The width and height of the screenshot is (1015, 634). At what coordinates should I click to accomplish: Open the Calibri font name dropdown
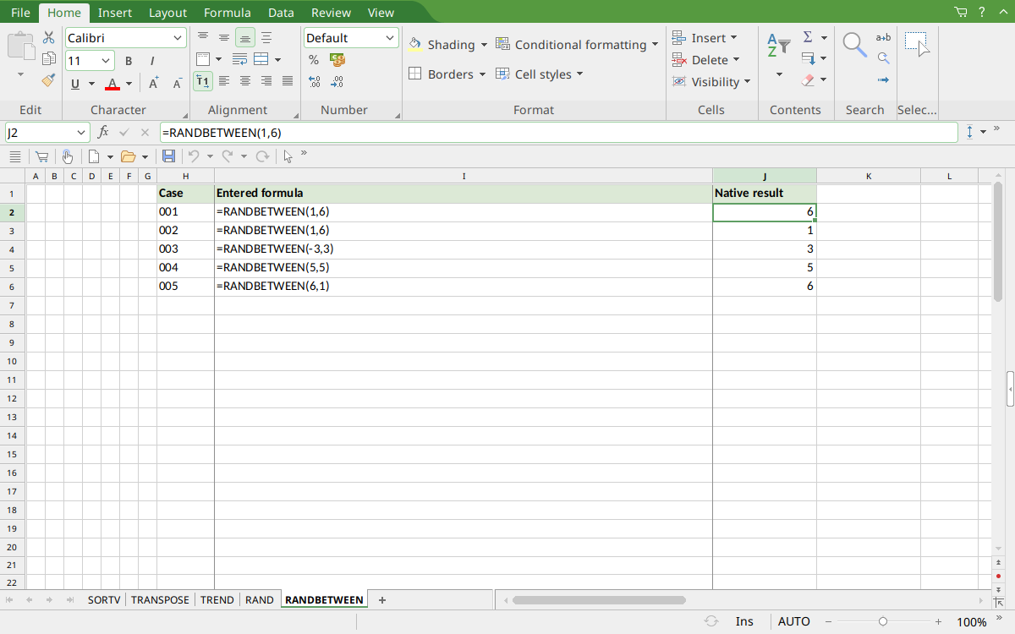[x=178, y=38]
